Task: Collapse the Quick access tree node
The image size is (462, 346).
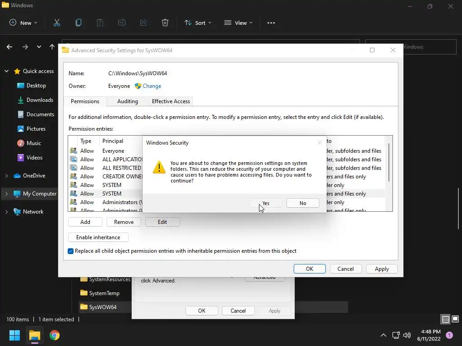Action: [6, 71]
